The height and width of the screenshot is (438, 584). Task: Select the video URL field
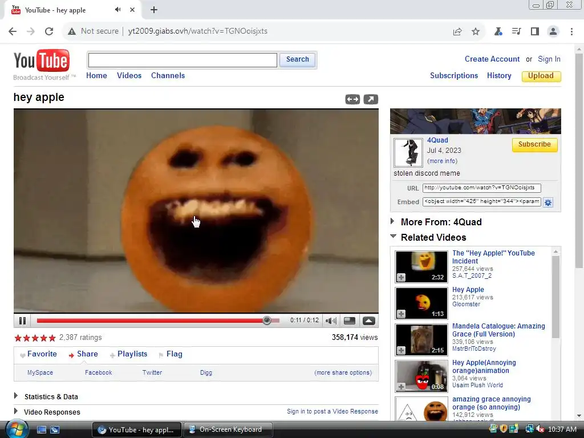click(481, 188)
